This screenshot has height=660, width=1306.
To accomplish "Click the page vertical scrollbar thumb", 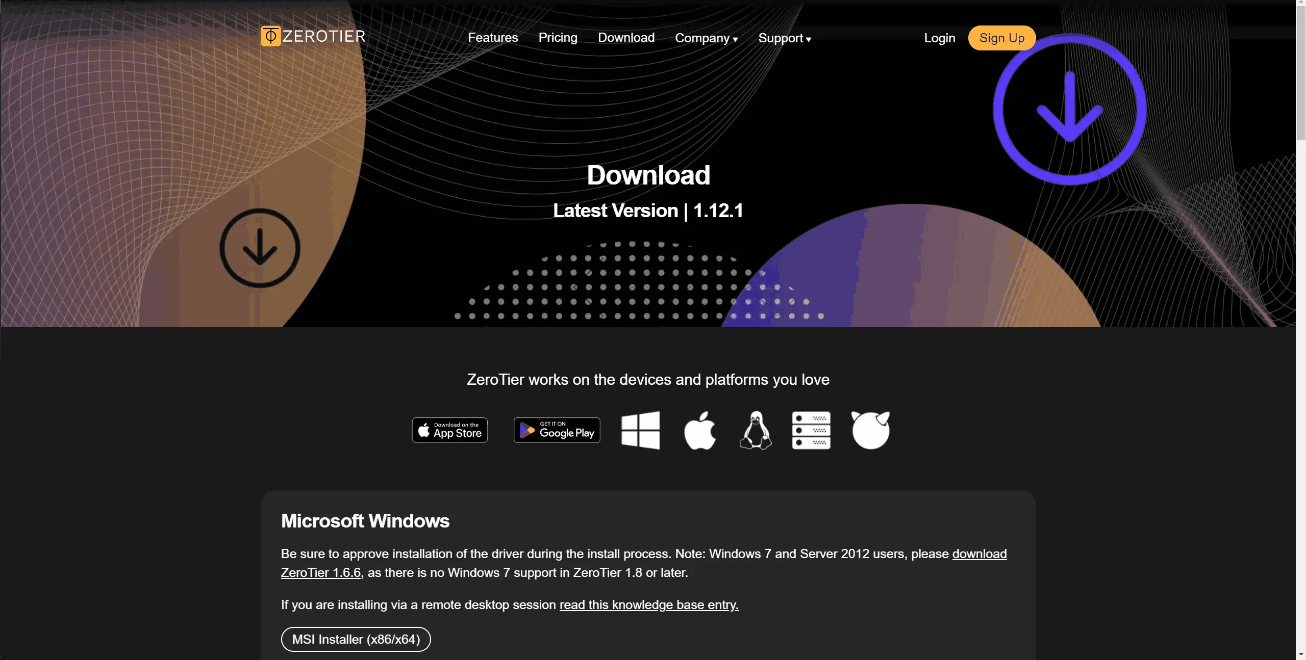I will 1301,74.
